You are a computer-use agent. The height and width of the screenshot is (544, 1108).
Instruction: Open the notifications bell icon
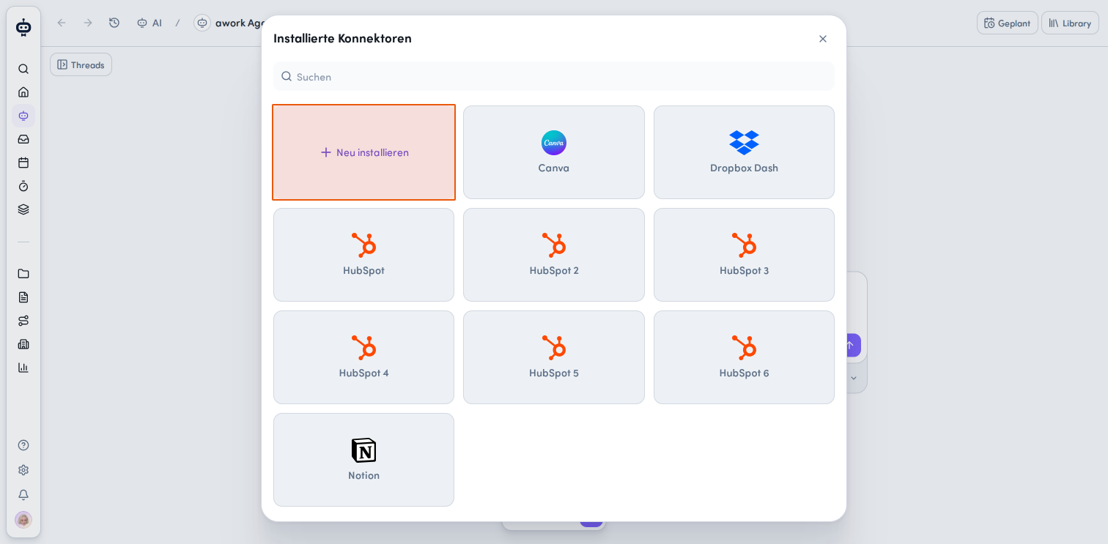tap(23, 495)
